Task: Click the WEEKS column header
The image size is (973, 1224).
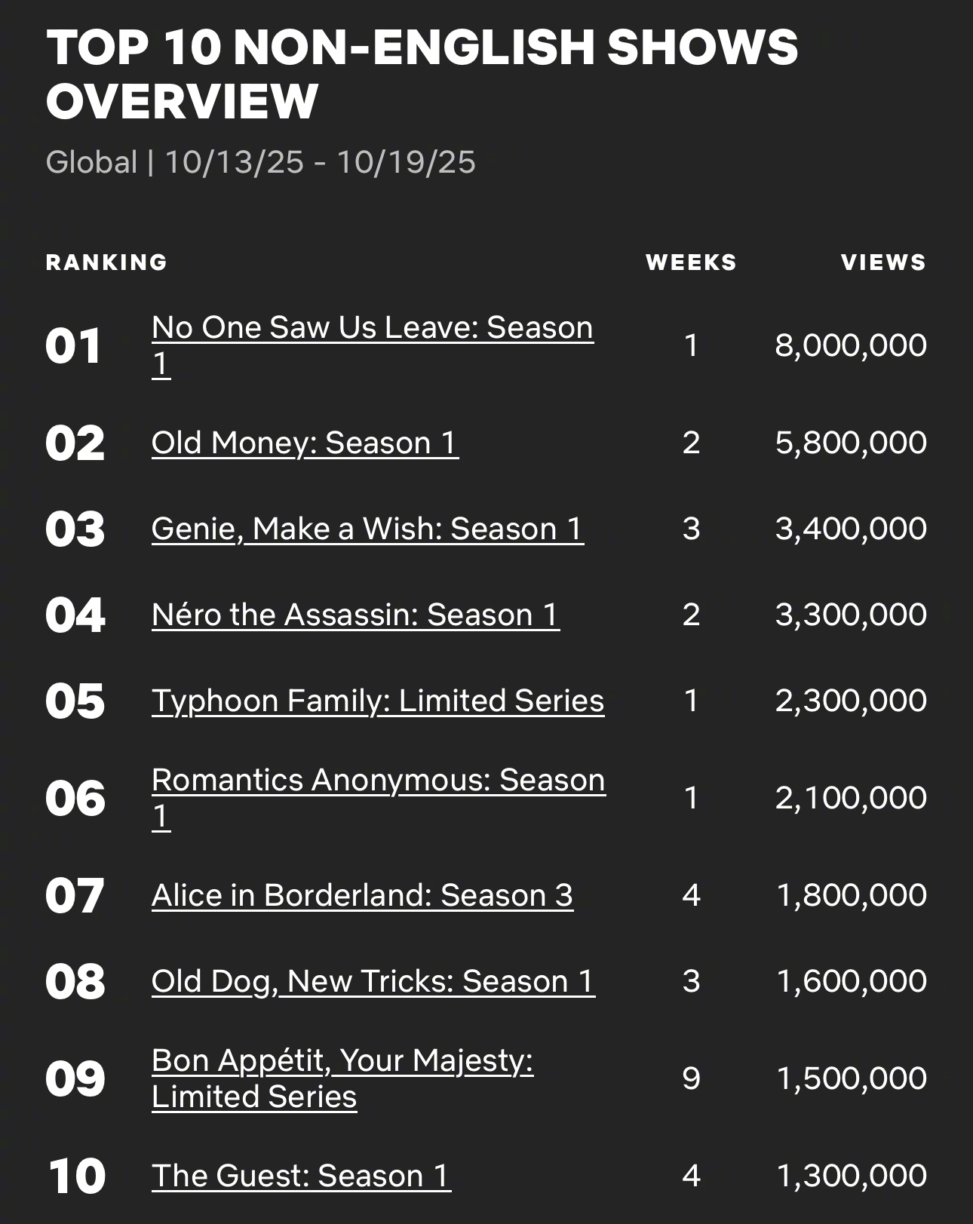Action: click(x=691, y=262)
